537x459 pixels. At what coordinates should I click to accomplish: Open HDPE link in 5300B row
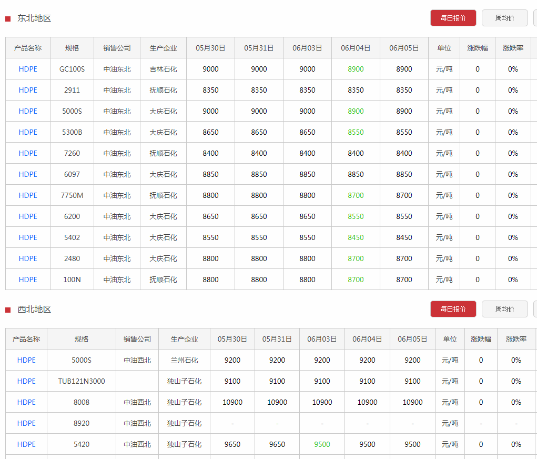[x=28, y=132]
